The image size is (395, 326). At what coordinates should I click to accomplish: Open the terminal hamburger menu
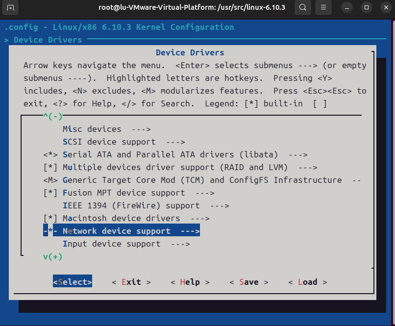[323, 8]
